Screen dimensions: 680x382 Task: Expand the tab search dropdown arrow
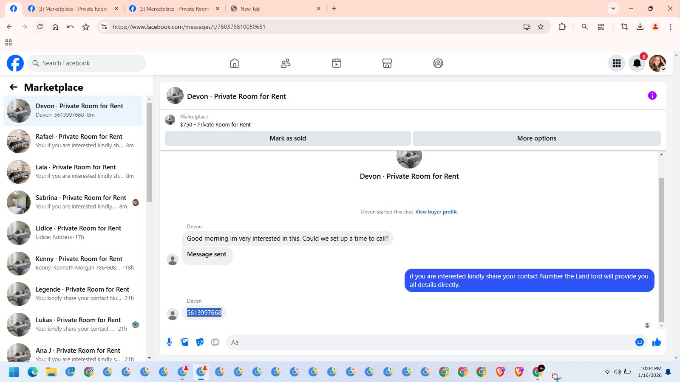pyautogui.click(x=613, y=8)
